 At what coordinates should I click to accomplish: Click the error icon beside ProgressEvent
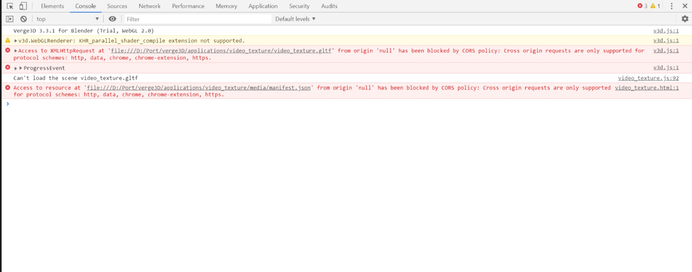point(8,67)
